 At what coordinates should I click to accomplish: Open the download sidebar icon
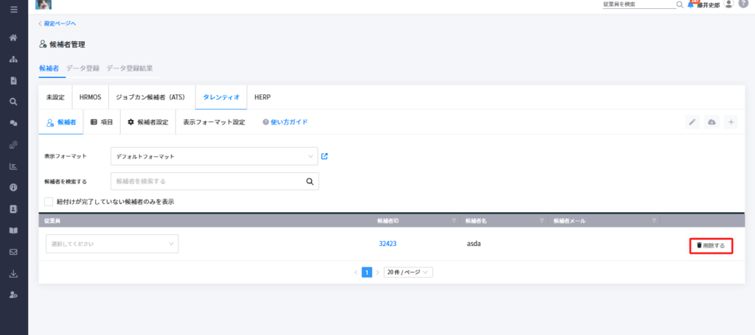(x=14, y=273)
